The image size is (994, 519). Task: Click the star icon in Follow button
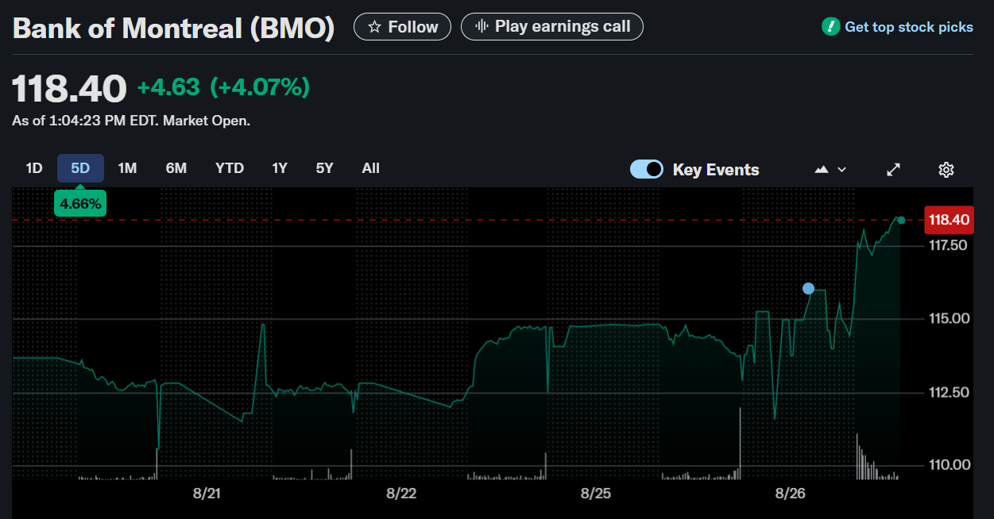374,27
